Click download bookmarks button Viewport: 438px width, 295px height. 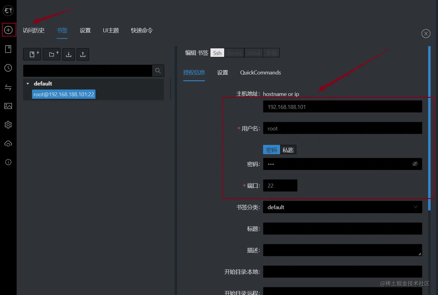(69, 54)
